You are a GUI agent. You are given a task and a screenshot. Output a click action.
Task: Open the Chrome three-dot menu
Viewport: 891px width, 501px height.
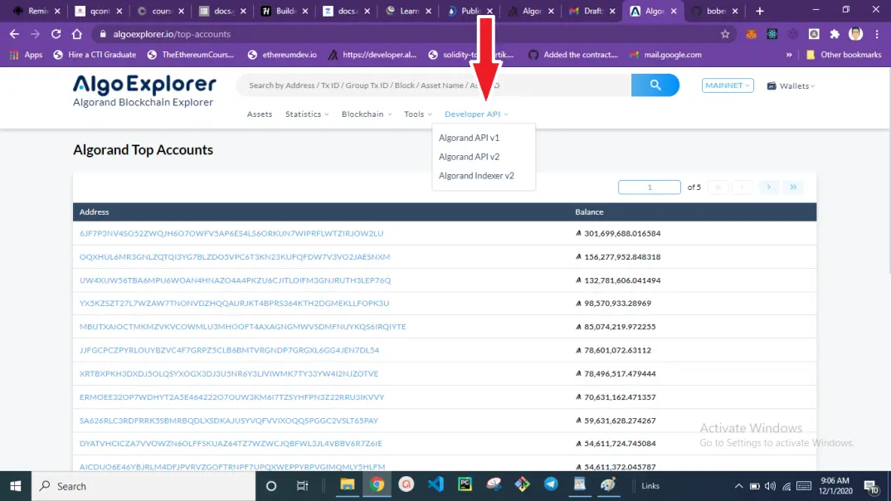point(877,34)
